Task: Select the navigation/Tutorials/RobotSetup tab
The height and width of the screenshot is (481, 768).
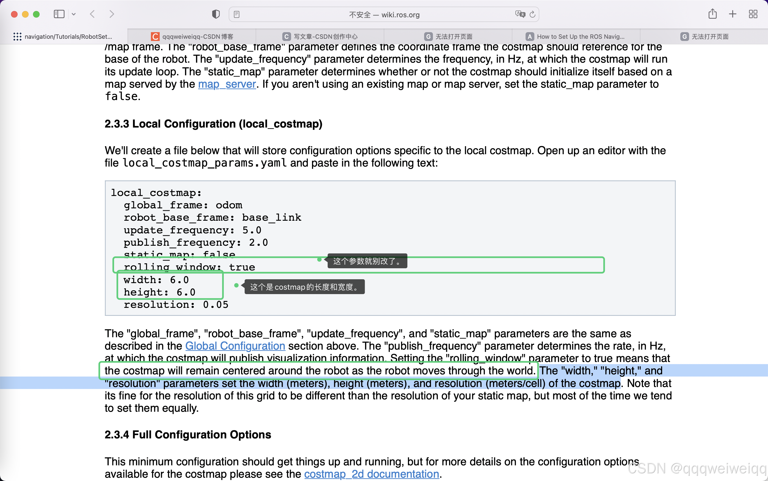Action: (x=63, y=37)
